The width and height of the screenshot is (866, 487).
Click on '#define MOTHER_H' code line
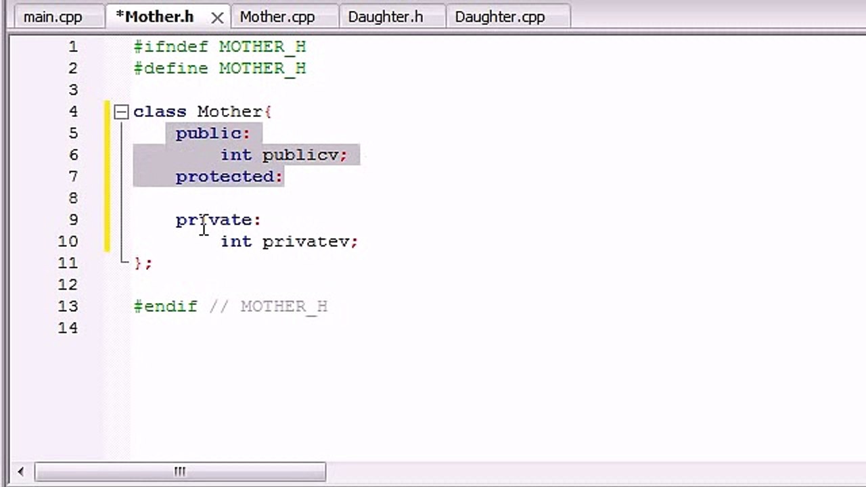click(x=220, y=68)
